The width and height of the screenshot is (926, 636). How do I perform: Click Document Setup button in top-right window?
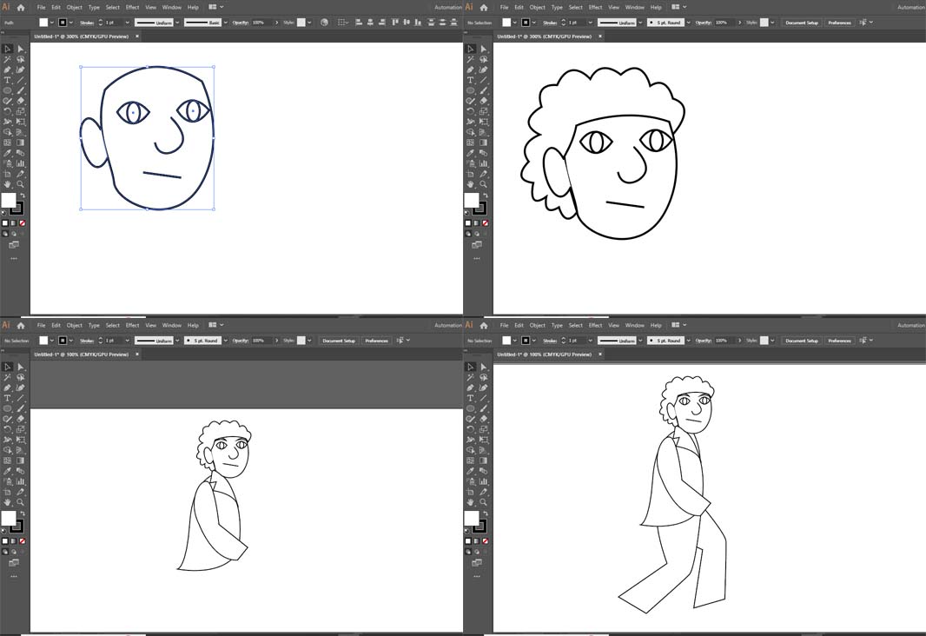pyautogui.click(x=802, y=23)
